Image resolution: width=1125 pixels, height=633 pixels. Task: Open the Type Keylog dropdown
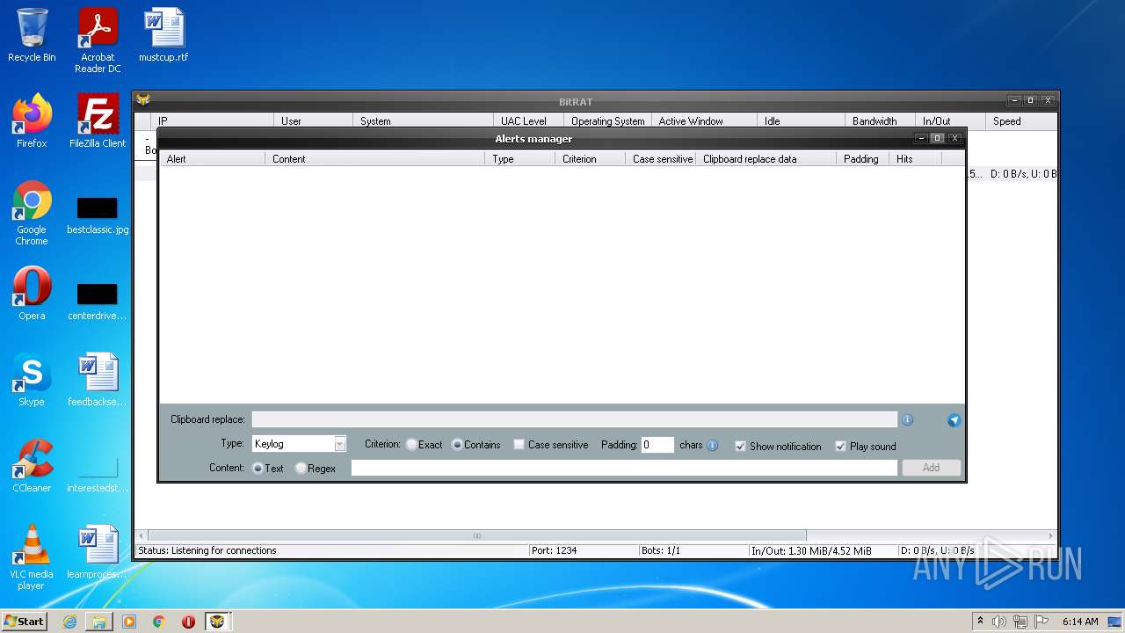click(340, 445)
